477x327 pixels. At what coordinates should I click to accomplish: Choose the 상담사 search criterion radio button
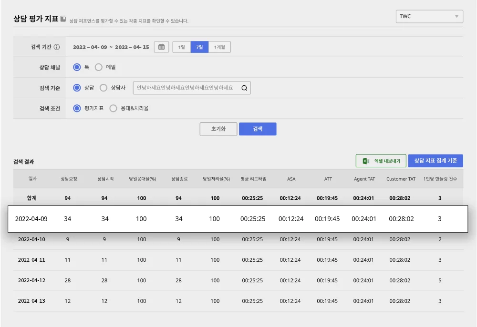104,88
